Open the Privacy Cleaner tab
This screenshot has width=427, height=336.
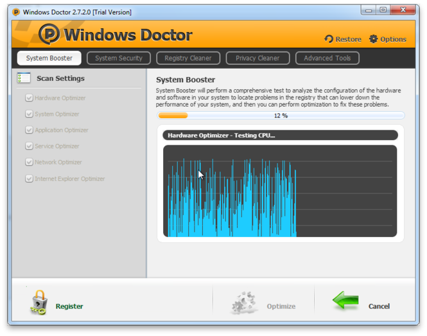point(257,58)
